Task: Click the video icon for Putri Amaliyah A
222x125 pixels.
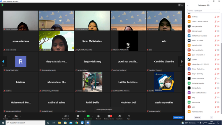Action: pos(218,50)
